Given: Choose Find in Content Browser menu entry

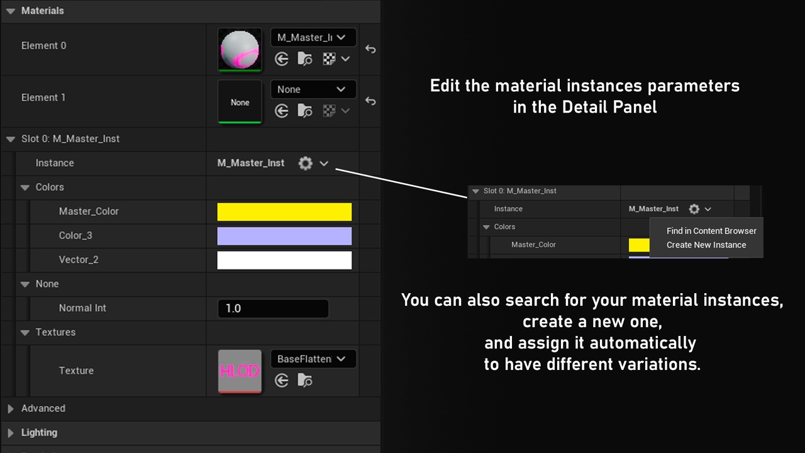Looking at the screenshot, I should 711,231.
